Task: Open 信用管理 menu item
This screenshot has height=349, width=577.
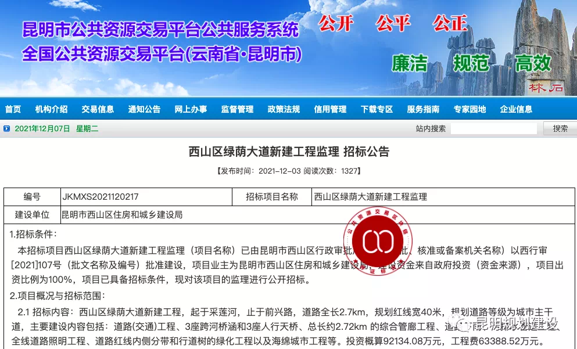Action: coord(330,109)
